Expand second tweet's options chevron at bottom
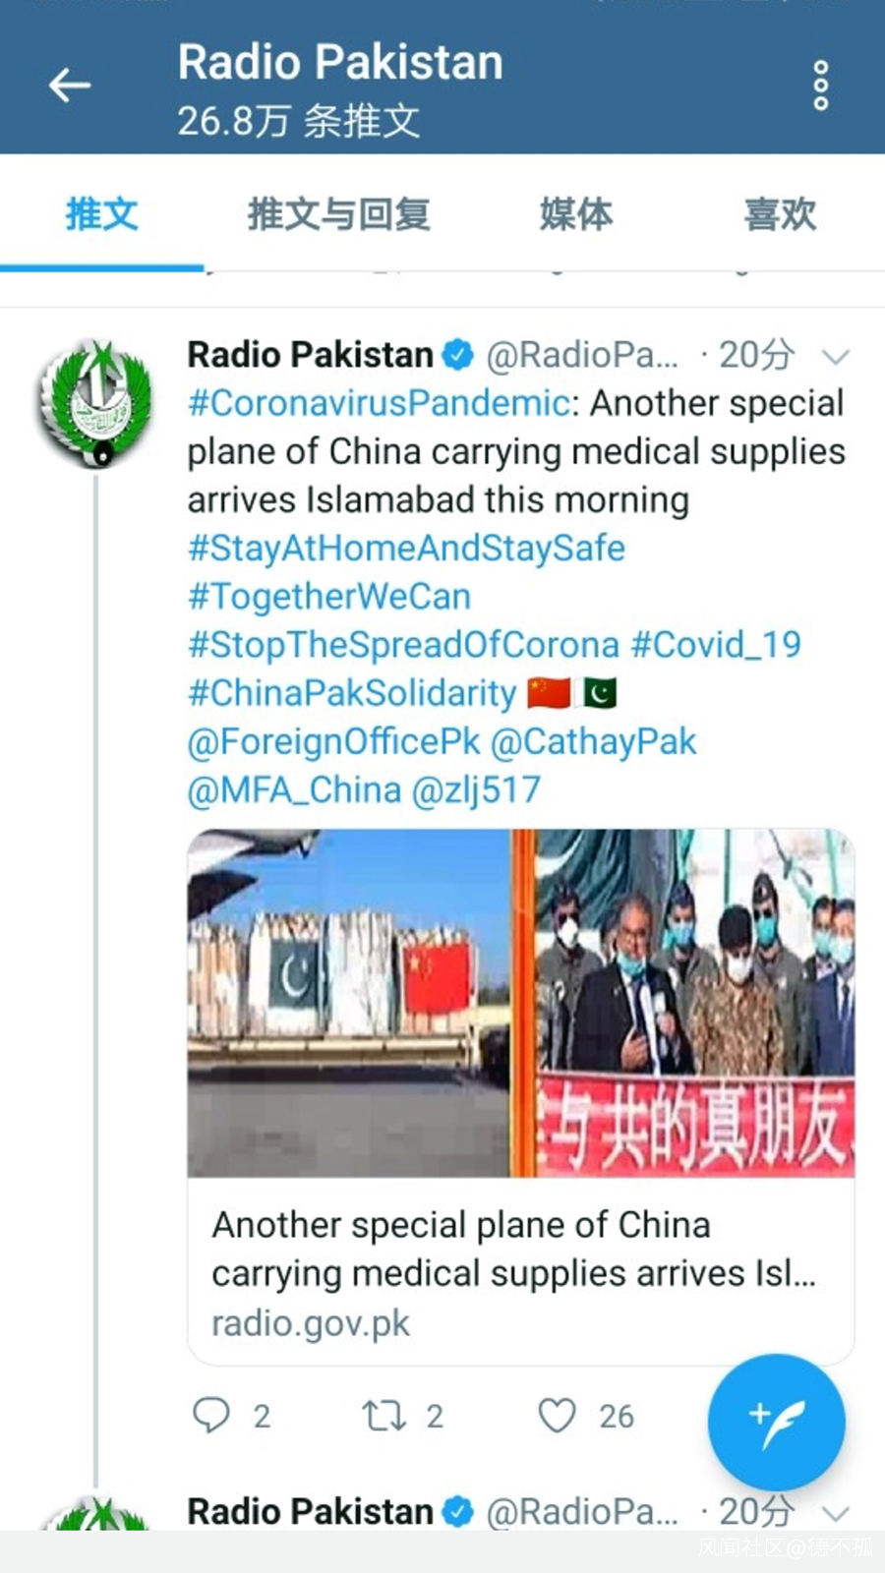This screenshot has height=1573, width=885. click(x=836, y=1513)
